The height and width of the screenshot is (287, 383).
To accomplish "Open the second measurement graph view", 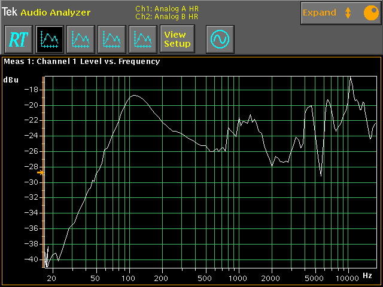I will click(82, 39).
